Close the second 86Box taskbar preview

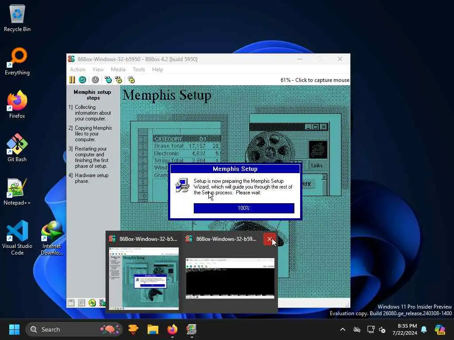click(270, 239)
